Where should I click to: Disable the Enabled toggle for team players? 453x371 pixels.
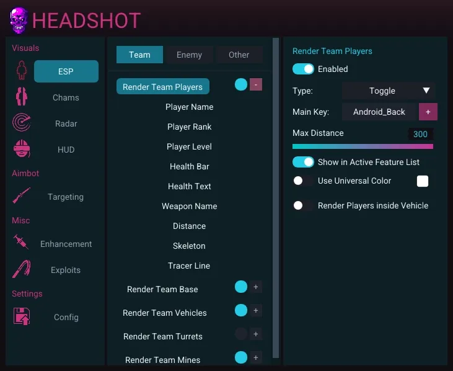click(304, 69)
